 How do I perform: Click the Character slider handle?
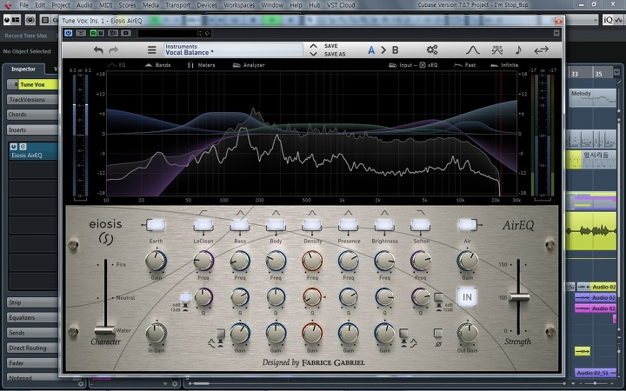pos(105,330)
